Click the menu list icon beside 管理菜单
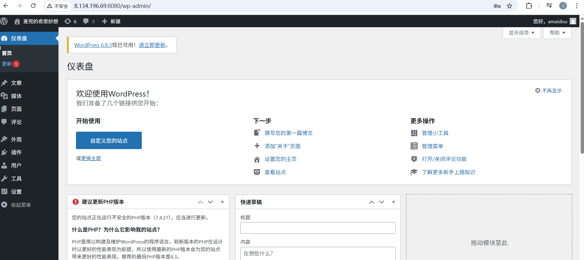The width and height of the screenshot is (584, 260). (x=414, y=146)
